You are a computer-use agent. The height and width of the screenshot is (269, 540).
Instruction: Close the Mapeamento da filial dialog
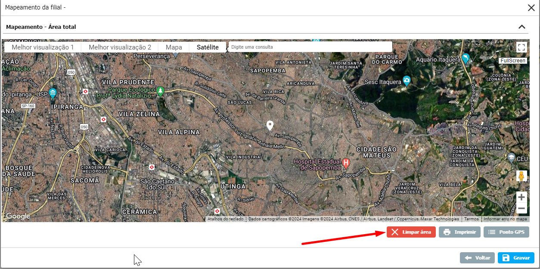pos(531,7)
